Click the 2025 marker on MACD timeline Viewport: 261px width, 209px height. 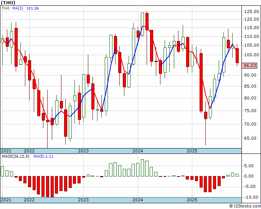tap(192, 200)
